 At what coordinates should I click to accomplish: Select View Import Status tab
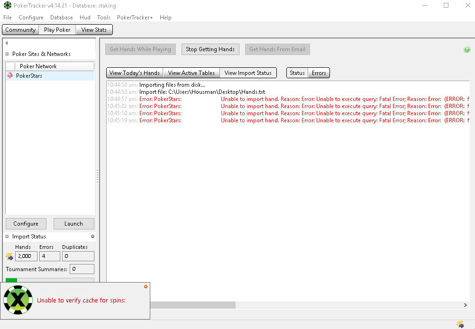tap(248, 73)
